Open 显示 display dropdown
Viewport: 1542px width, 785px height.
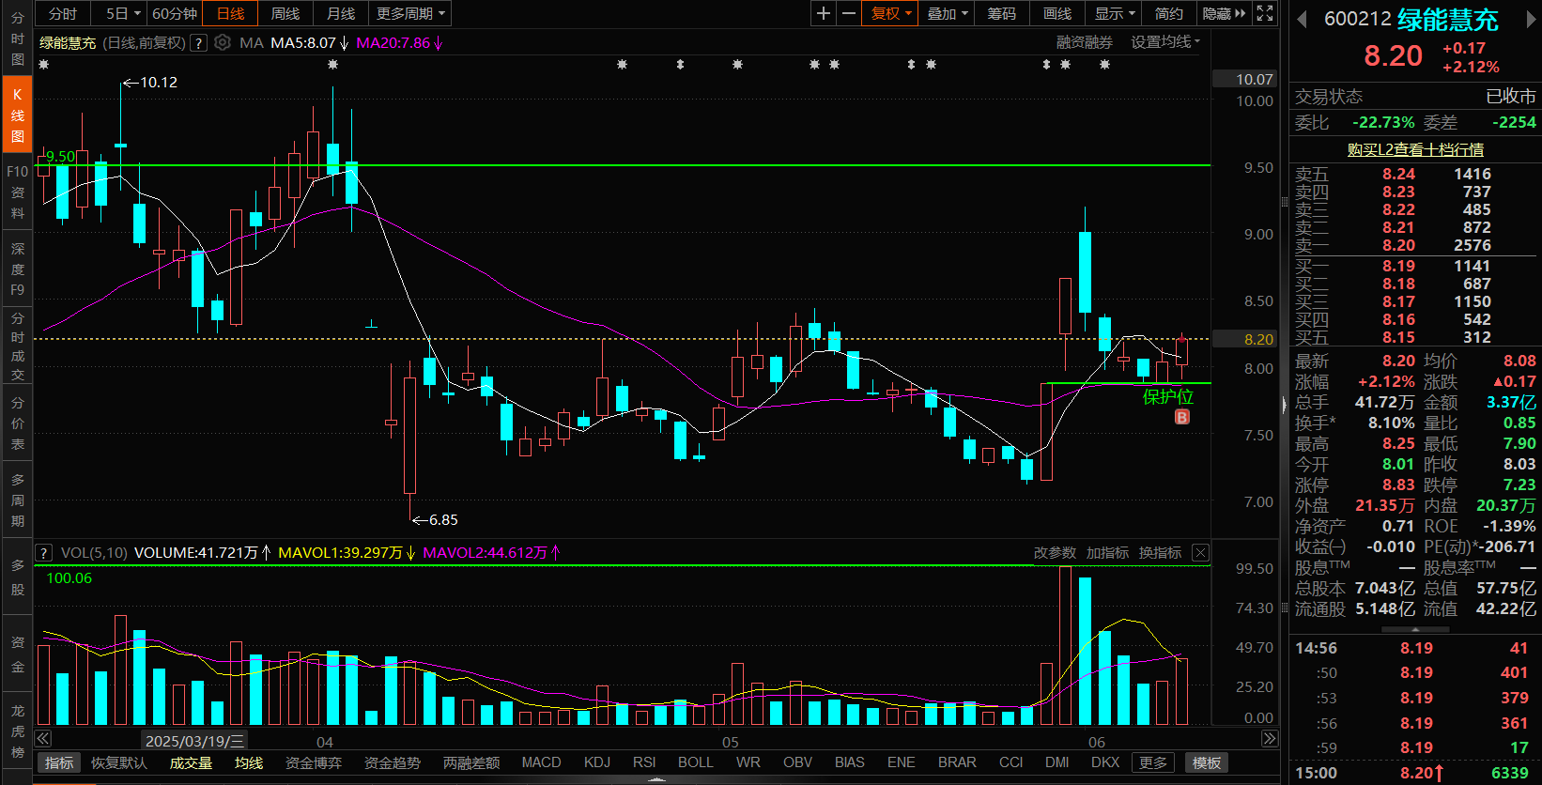pos(1115,13)
